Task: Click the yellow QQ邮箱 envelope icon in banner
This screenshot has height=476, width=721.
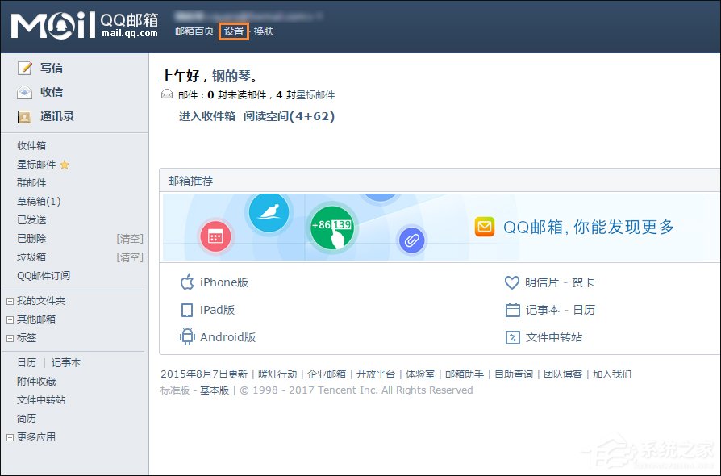Action: [x=484, y=228]
